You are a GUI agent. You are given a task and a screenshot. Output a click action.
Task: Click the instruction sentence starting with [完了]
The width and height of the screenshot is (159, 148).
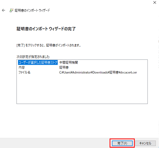click(49, 45)
